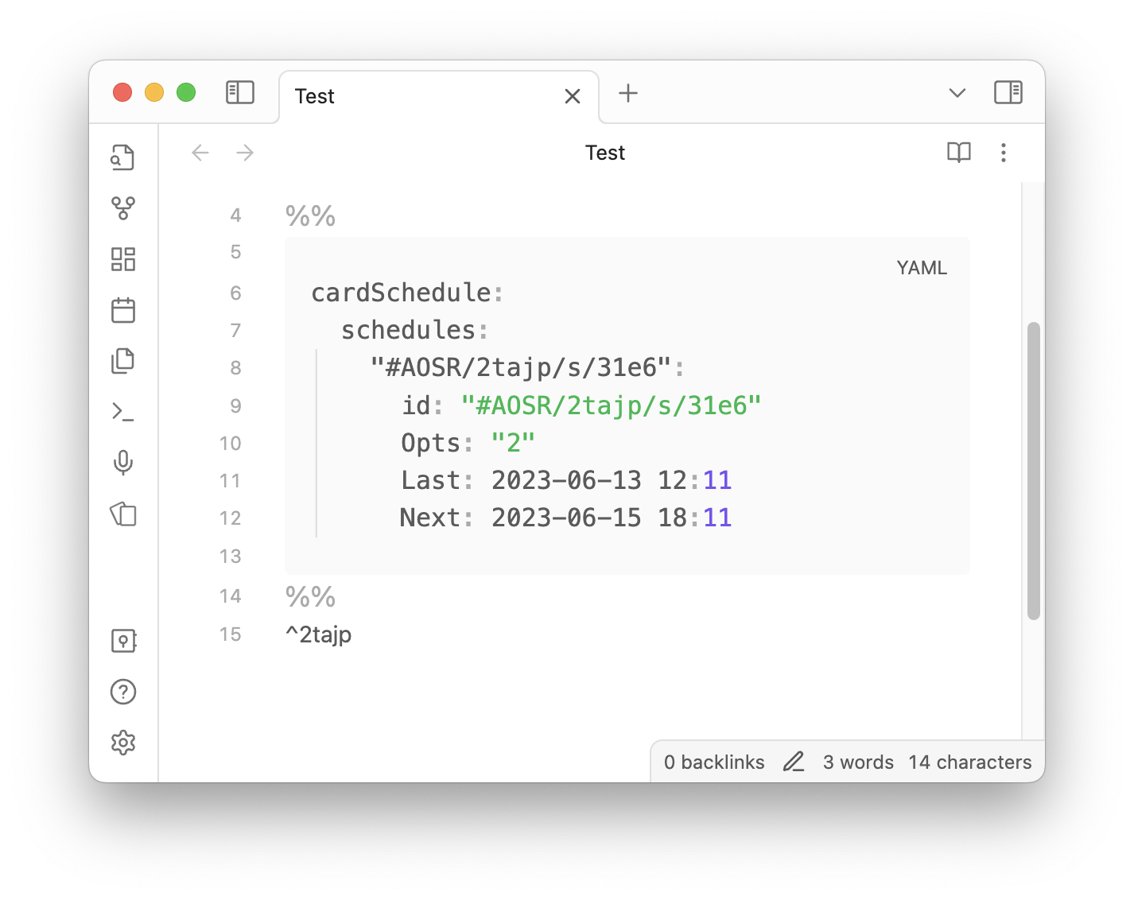This screenshot has height=900, width=1134.
Task: Open a new tab with the plus
Action: click(628, 94)
